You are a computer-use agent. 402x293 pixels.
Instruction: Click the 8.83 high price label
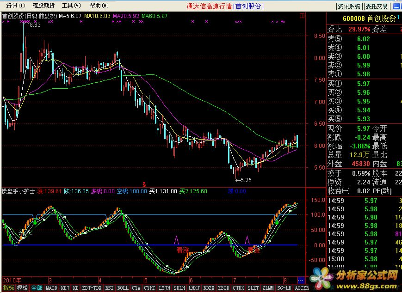[x=35, y=25]
